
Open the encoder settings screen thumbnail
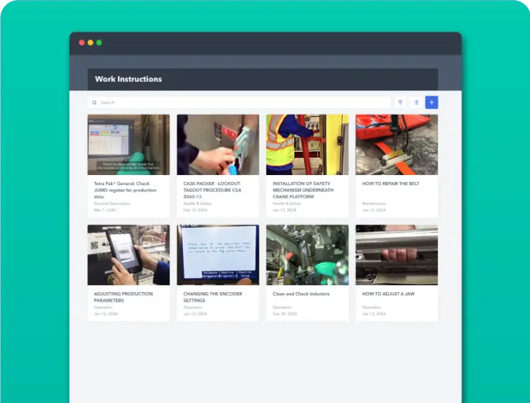(218, 255)
